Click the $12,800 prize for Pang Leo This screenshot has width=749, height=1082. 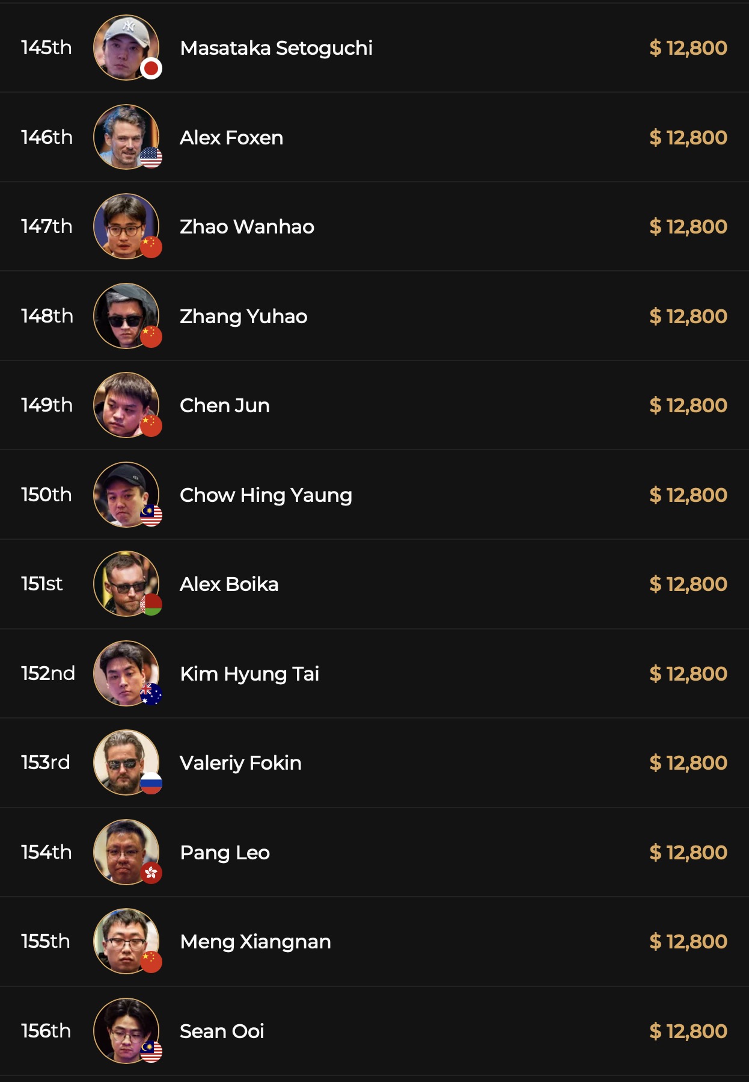coord(688,852)
